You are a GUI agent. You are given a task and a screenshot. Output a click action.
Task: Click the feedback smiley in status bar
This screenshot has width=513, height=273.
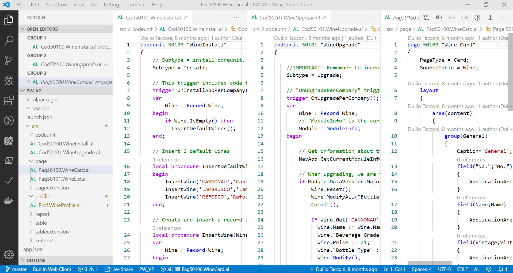point(489,269)
